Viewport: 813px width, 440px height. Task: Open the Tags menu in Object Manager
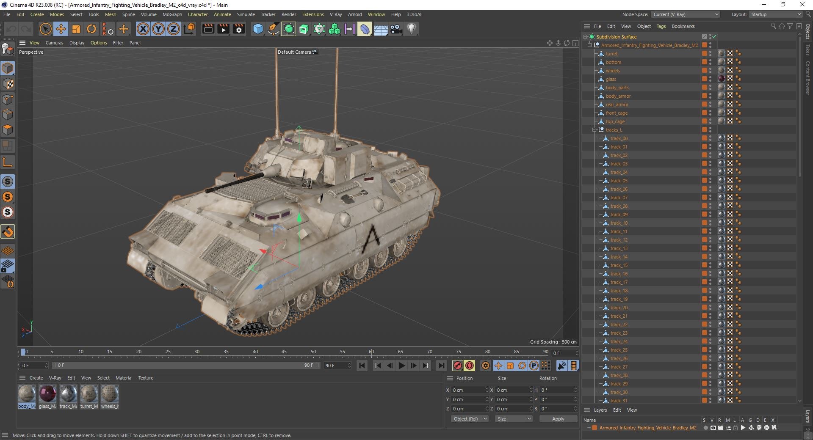pyautogui.click(x=661, y=26)
